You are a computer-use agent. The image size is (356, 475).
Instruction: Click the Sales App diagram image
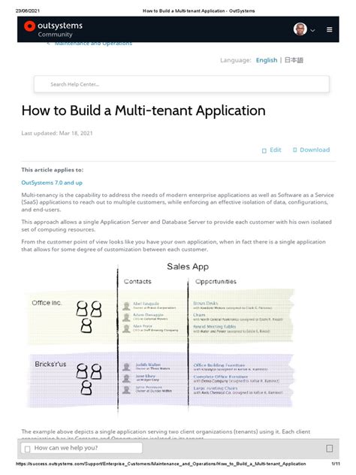[x=161, y=337]
